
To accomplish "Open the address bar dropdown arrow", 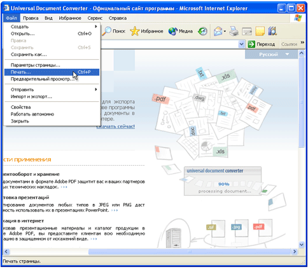I will (241, 44).
